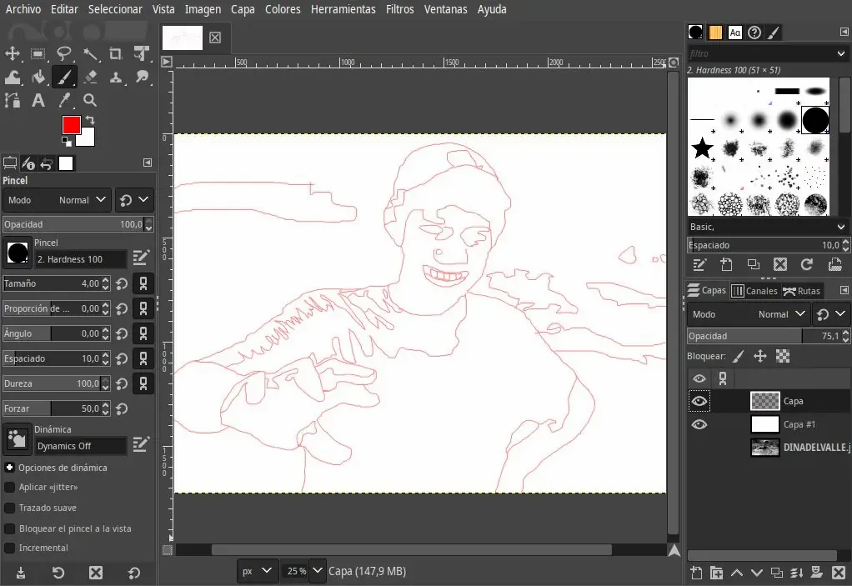Switch to the Canales tab

point(754,291)
